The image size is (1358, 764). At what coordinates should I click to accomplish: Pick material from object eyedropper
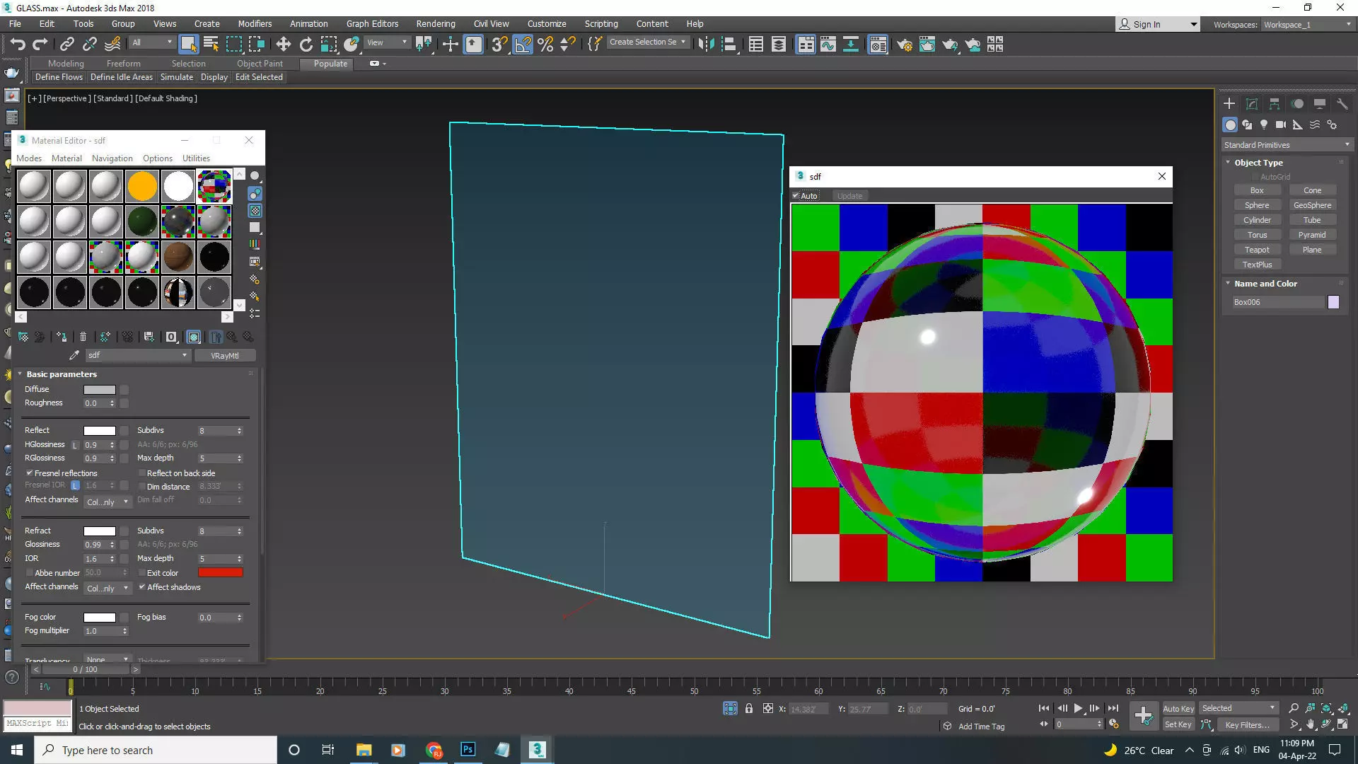click(74, 355)
